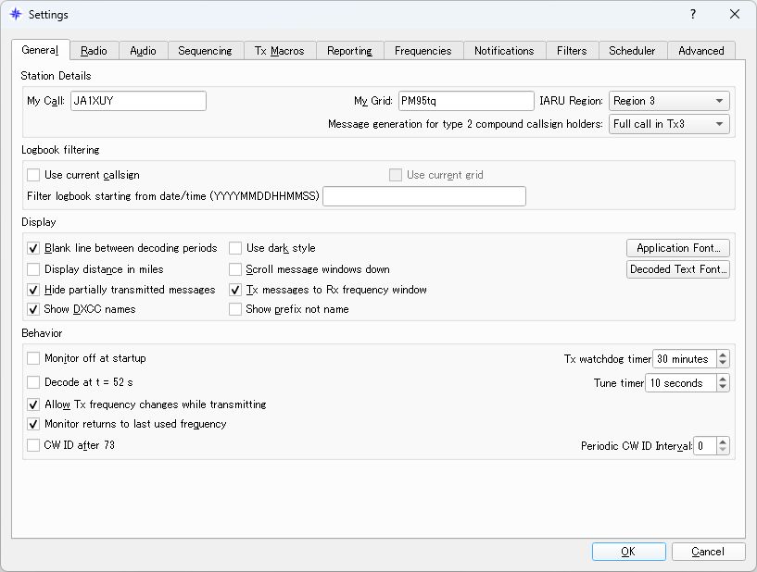This screenshot has height=572, width=757.
Task: Open the Frequencies tab
Action: [423, 51]
